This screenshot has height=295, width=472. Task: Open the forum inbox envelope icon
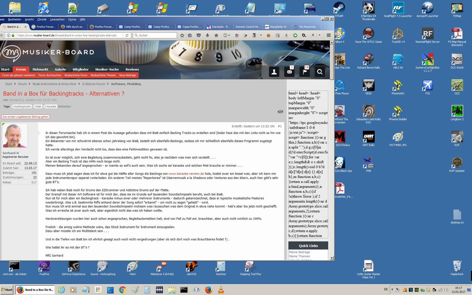coord(289,72)
